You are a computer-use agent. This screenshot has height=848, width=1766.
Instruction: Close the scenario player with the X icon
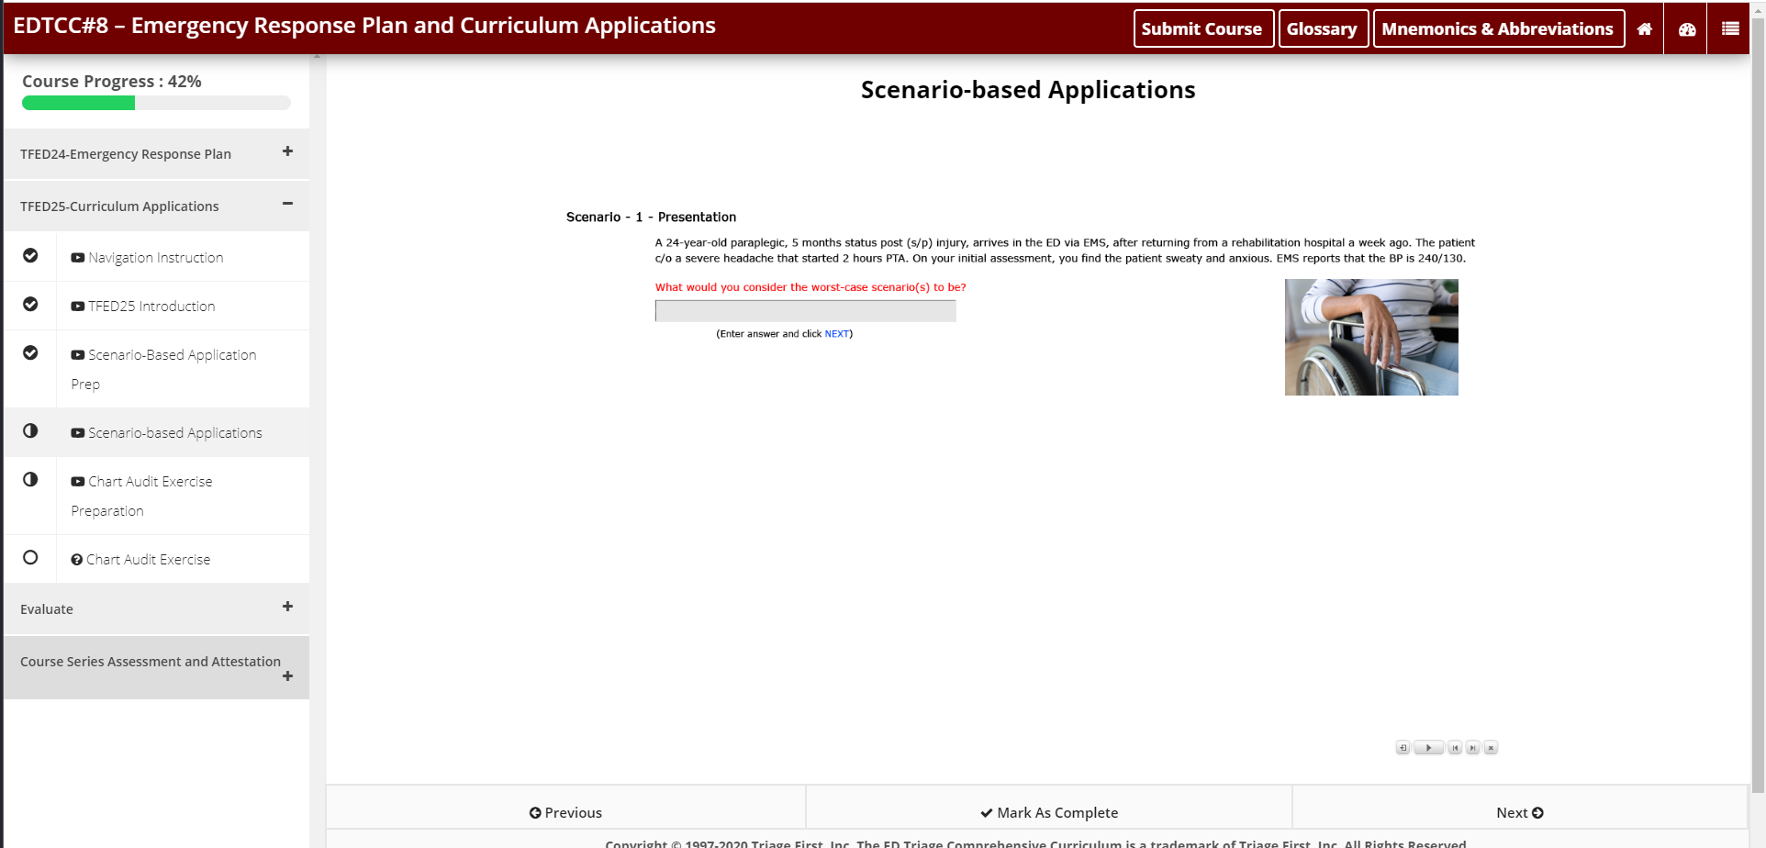coord(1492,748)
